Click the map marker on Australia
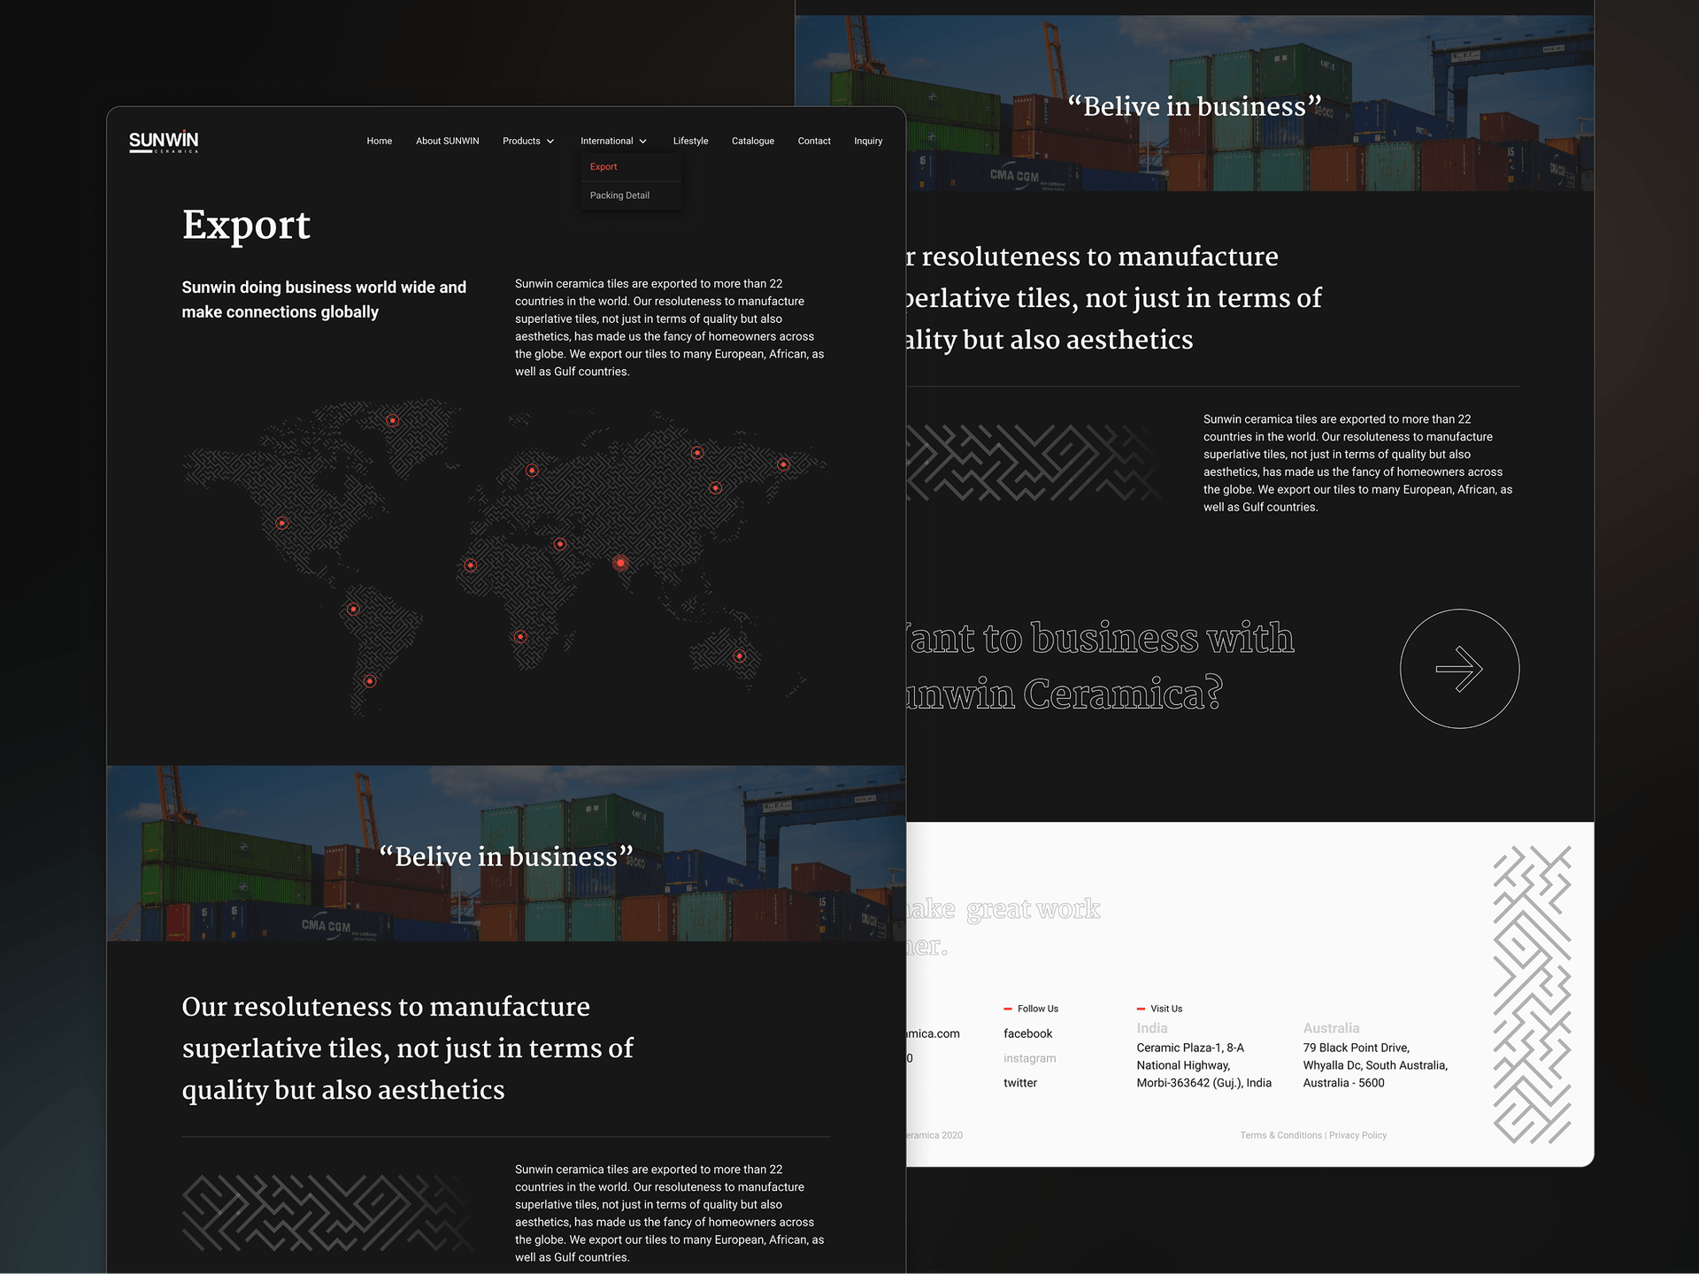Screen dimensions: 1699x1274 740,656
